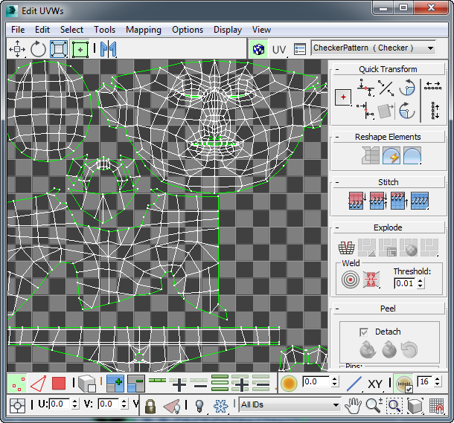Screen dimensions: 454x423
Task: Click the Quick Peel icon
Action: click(368, 349)
